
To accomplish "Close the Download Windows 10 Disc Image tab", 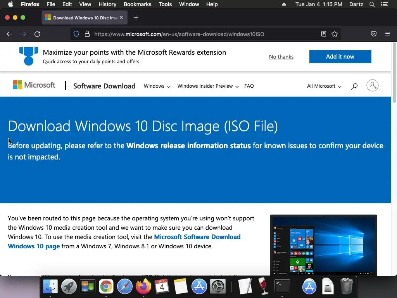I will 121,17.
